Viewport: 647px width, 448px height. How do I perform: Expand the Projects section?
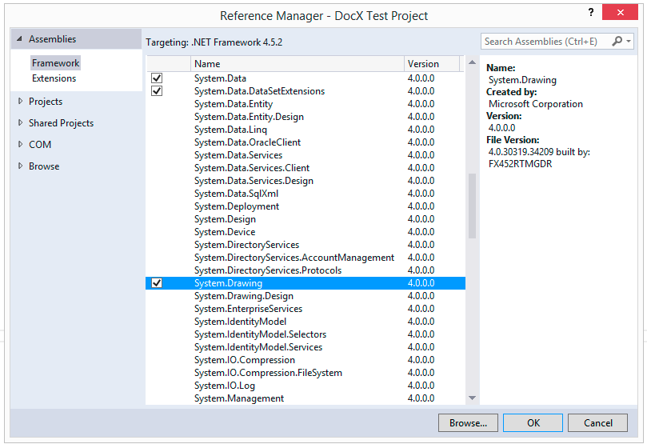pos(20,101)
